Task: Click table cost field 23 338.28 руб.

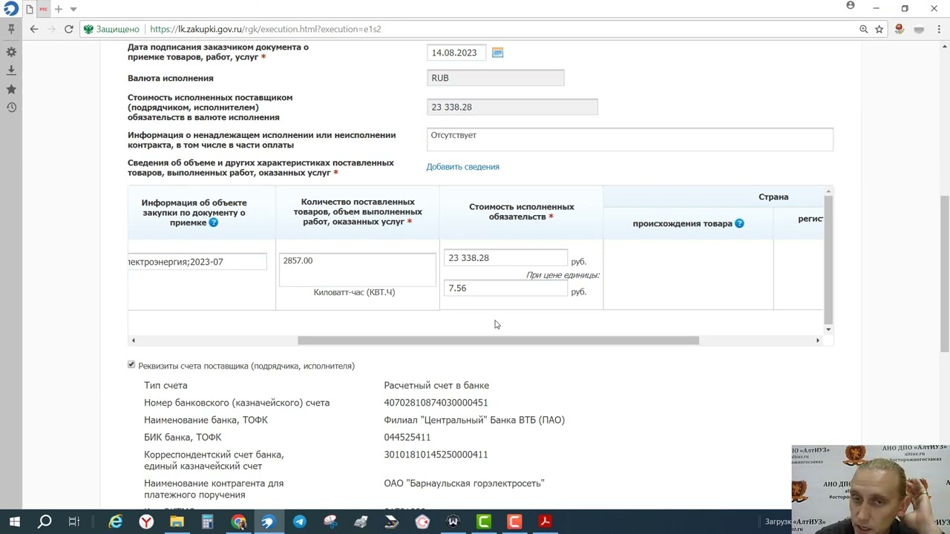Action: [x=505, y=257]
